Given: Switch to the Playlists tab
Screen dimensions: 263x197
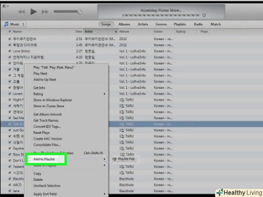Looking at the screenshot, I should [180, 24].
